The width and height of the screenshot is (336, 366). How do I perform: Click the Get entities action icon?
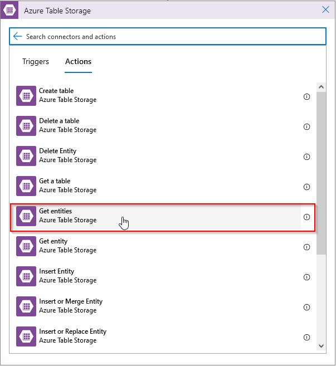(26, 216)
